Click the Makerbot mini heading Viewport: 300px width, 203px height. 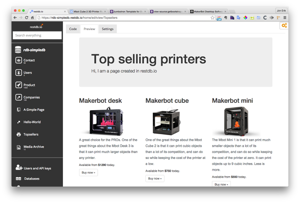[x=232, y=101]
